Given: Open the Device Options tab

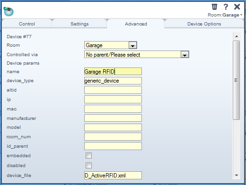Looking at the screenshot, I should point(204,24).
